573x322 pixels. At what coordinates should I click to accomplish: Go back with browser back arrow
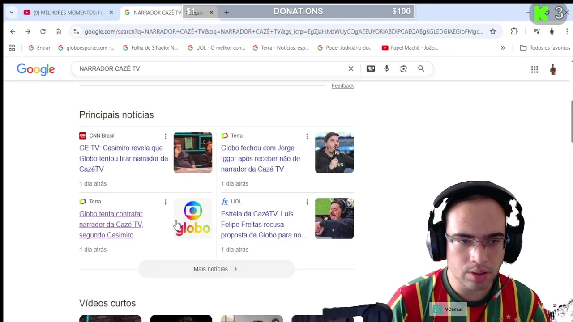point(13,31)
